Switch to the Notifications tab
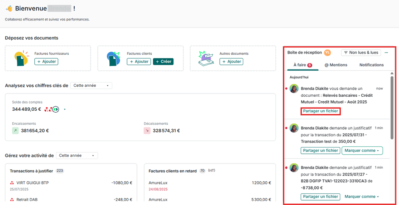The height and width of the screenshot is (205, 399). coord(371,65)
